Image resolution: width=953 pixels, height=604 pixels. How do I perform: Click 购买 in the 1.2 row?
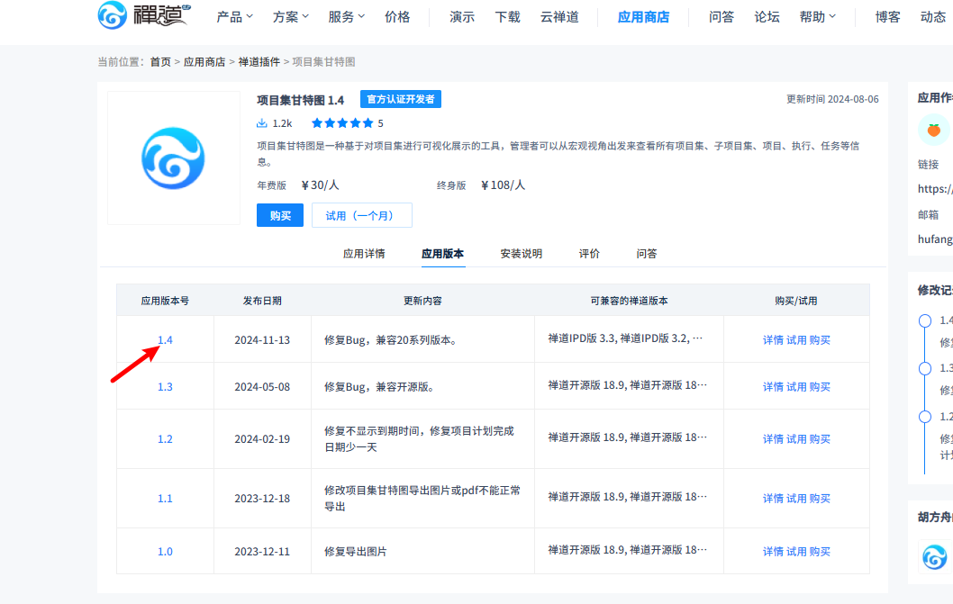(x=820, y=439)
